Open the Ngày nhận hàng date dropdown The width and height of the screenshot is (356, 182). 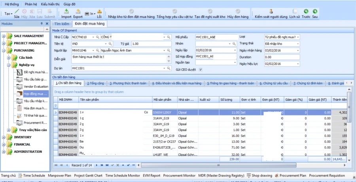coord(297,51)
